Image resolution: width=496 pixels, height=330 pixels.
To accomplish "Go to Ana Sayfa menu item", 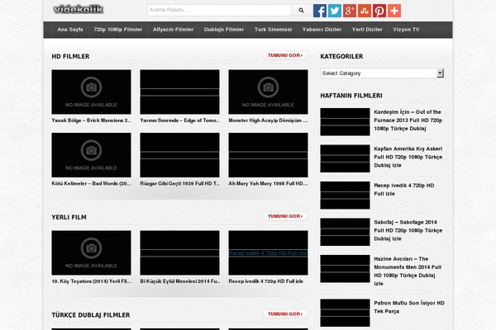I will pos(70,30).
